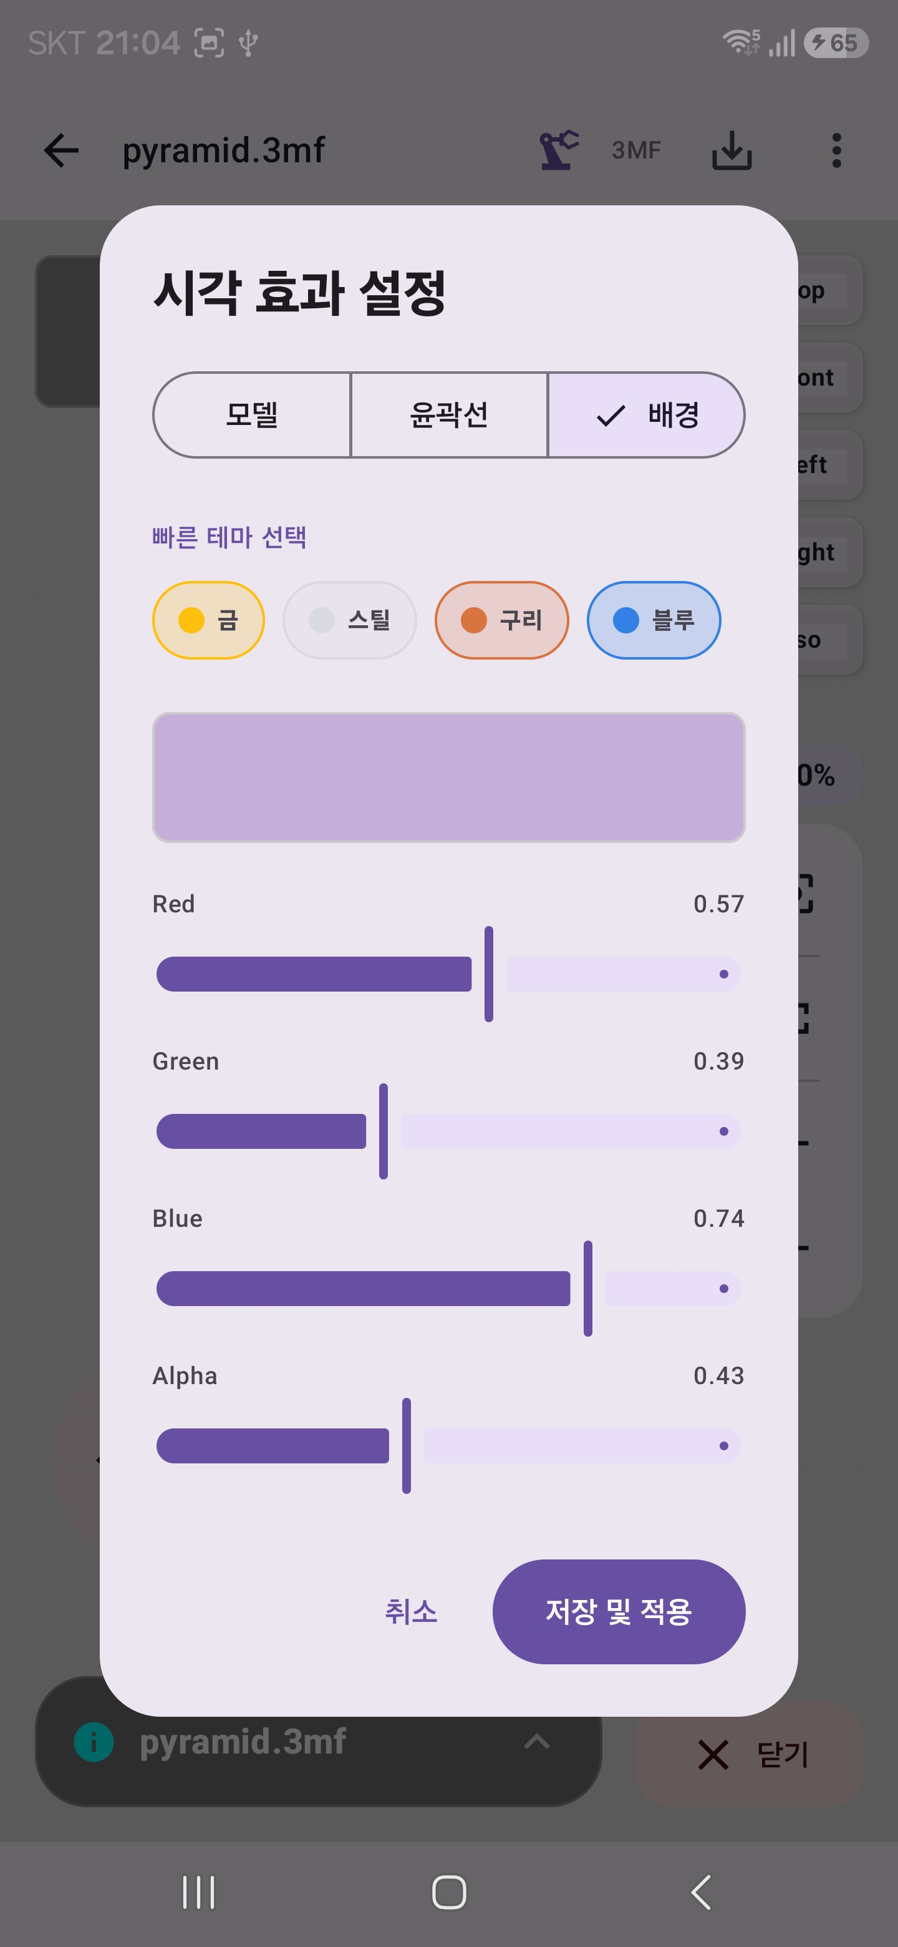Select the 윤곽선 segment
The image size is (898, 1947).
pyautogui.click(x=448, y=415)
